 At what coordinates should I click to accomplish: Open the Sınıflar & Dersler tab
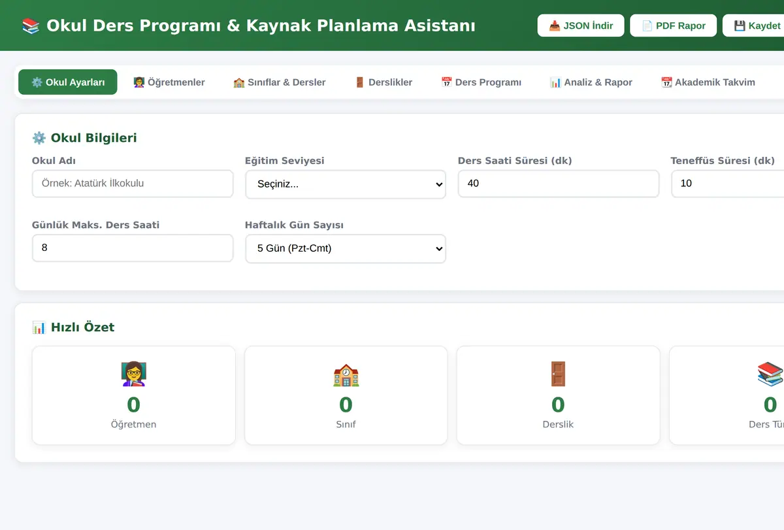(x=280, y=82)
